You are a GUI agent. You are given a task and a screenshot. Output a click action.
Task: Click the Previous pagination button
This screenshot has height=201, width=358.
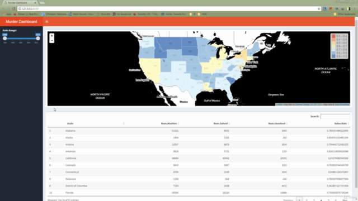(x=288, y=200)
